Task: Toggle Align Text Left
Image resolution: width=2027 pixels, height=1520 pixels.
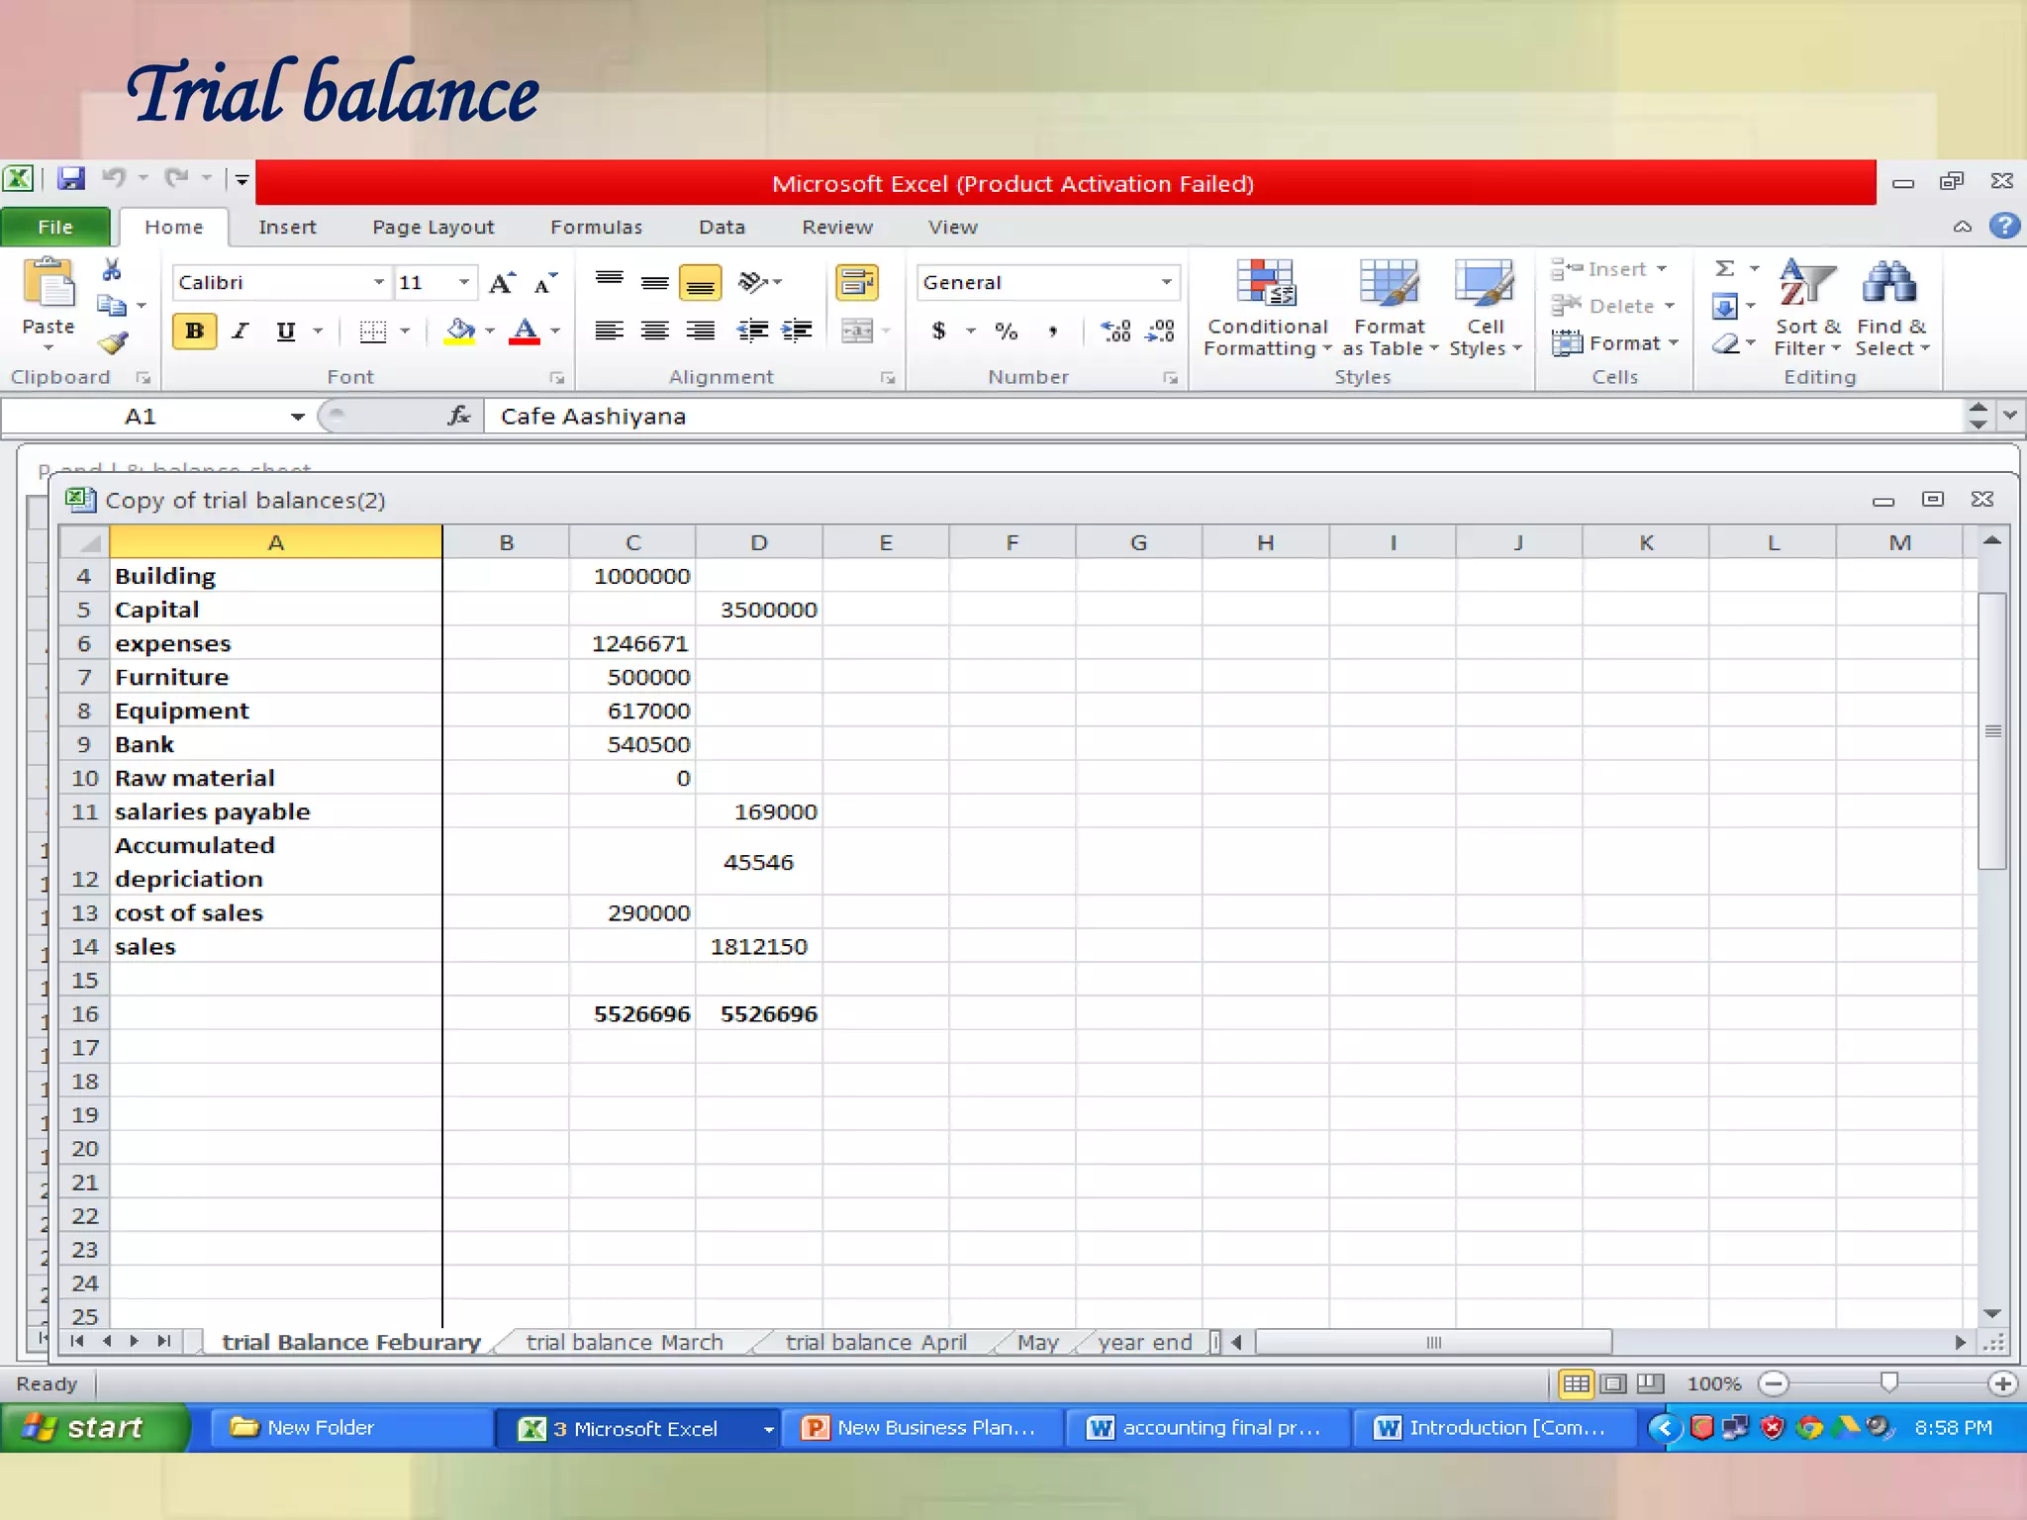Action: point(610,331)
